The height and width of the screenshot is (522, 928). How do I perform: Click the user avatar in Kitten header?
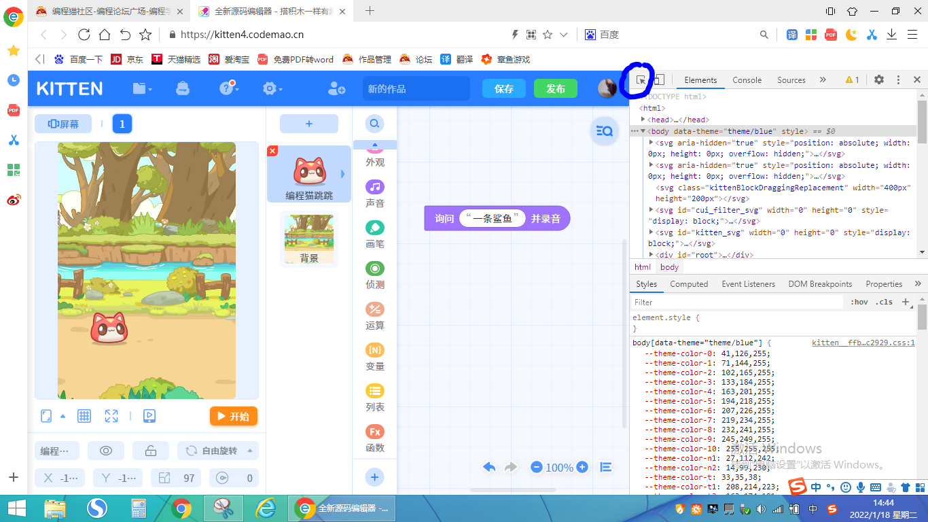[607, 88]
